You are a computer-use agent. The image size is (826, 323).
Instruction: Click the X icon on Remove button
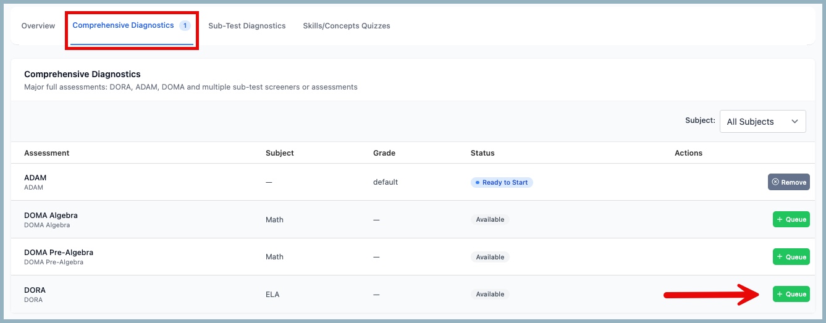[775, 182]
